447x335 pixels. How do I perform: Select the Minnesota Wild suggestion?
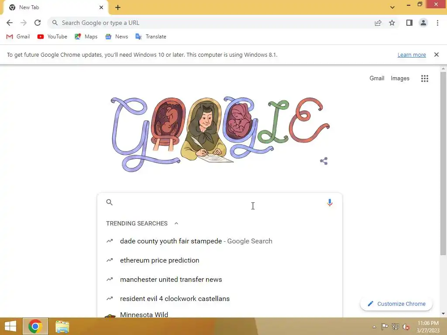click(x=220, y=313)
